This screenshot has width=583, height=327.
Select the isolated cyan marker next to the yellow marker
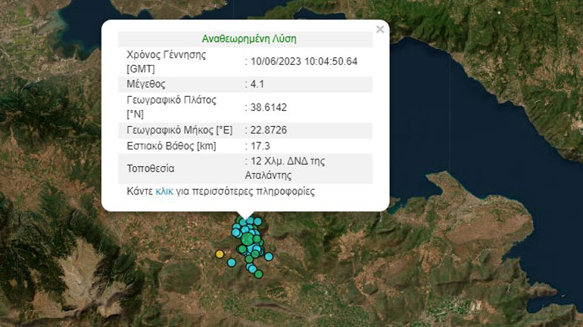231,263
